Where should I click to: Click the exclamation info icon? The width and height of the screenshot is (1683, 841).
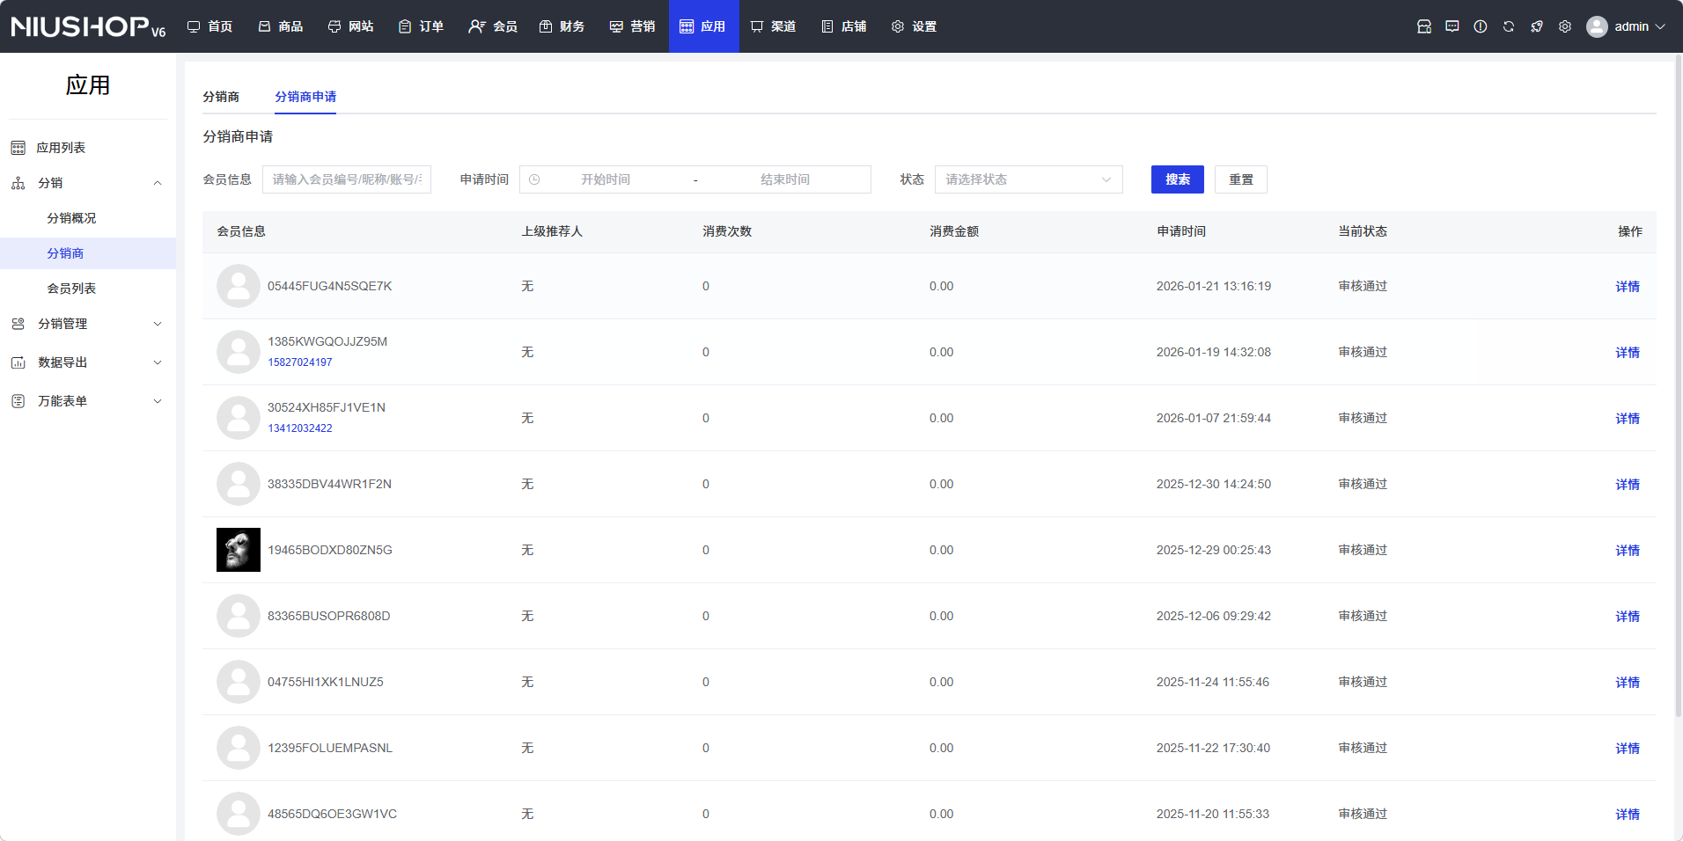(x=1480, y=26)
